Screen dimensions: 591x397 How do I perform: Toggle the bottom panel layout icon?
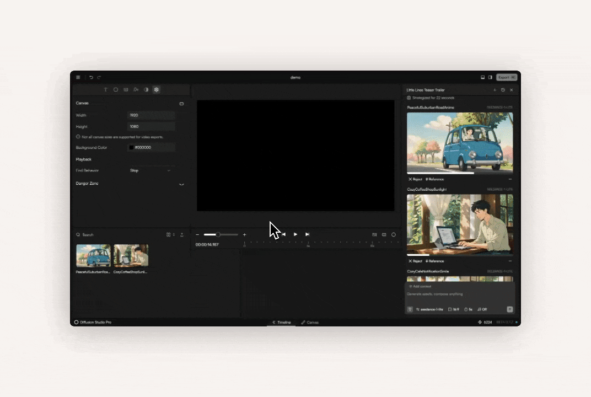482,77
